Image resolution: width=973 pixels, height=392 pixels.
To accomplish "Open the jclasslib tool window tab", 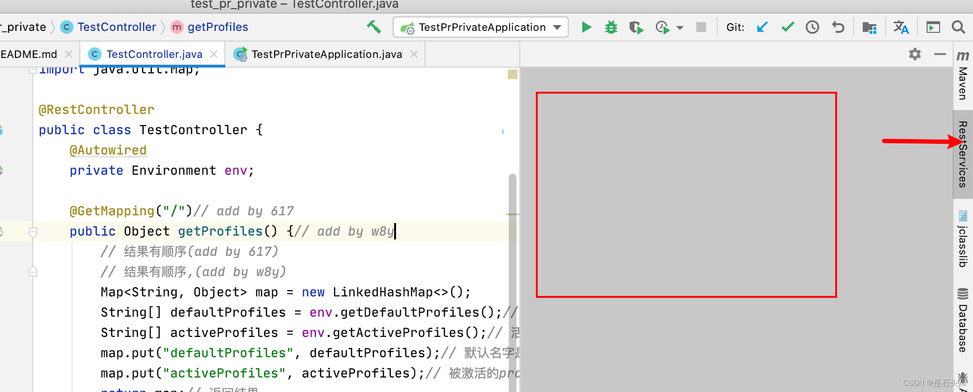I will (x=963, y=239).
